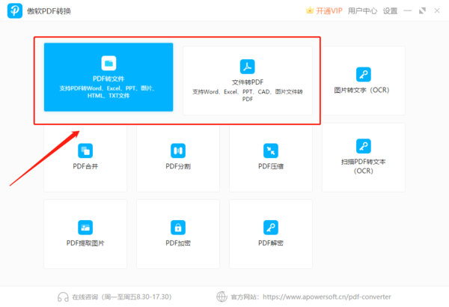
Task: Click the globe icon beside 官方网站
Action: 221,297
